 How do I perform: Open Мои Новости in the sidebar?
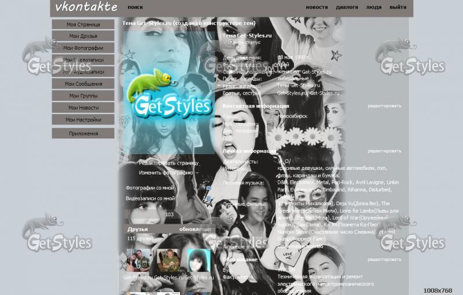(x=83, y=108)
